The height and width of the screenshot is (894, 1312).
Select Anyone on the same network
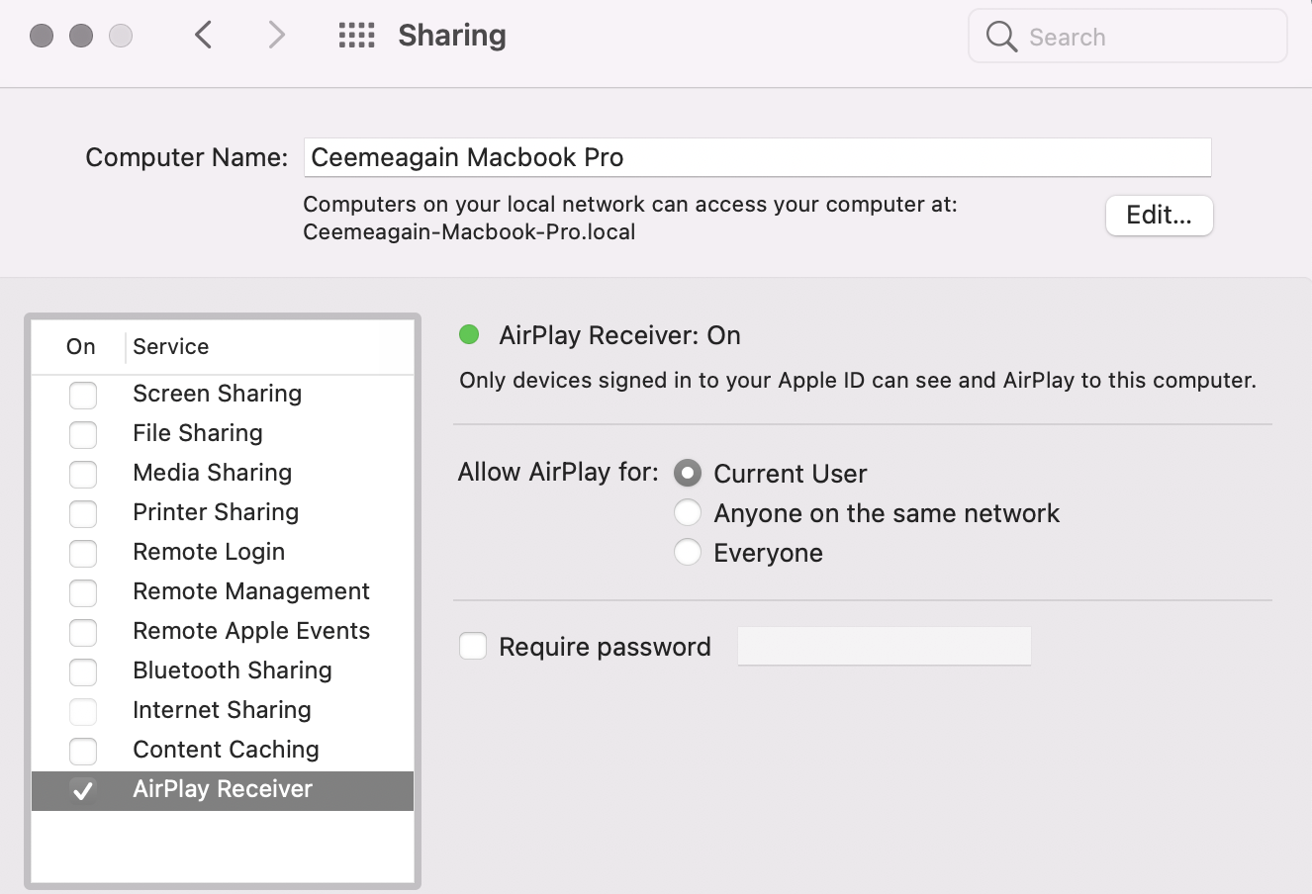(x=688, y=513)
